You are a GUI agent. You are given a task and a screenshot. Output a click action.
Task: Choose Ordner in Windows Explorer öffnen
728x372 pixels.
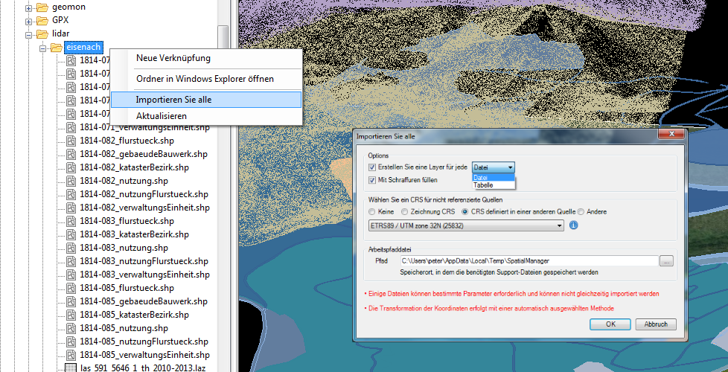click(x=206, y=79)
